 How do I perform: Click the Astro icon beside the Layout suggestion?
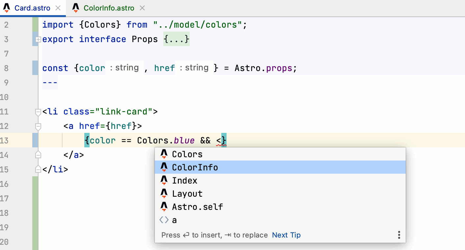click(x=164, y=193)
